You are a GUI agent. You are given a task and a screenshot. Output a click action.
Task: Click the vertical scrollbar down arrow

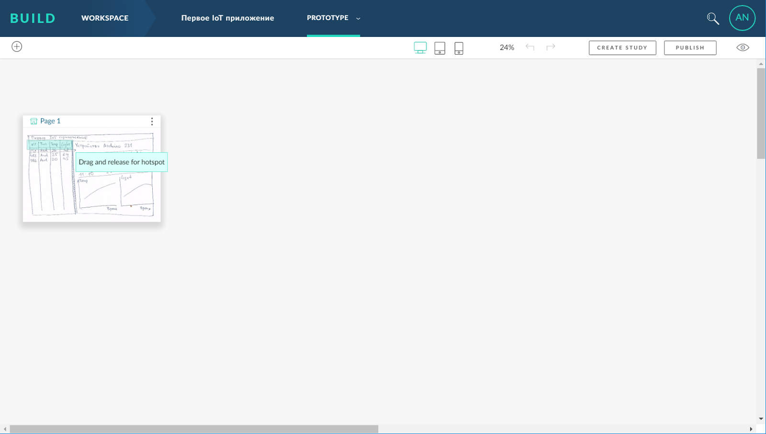coord(761,418)
